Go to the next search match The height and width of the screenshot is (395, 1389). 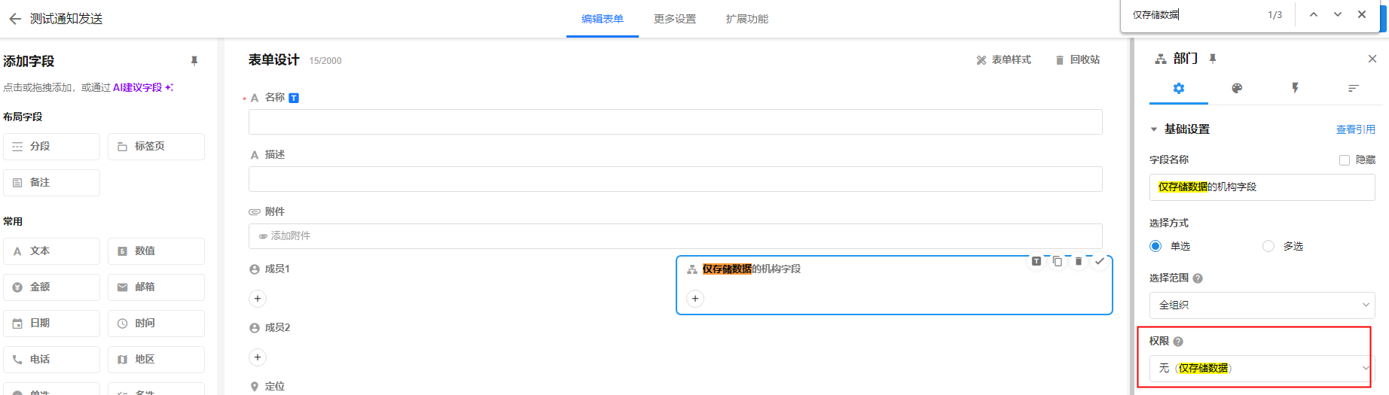coord(1338,14)
